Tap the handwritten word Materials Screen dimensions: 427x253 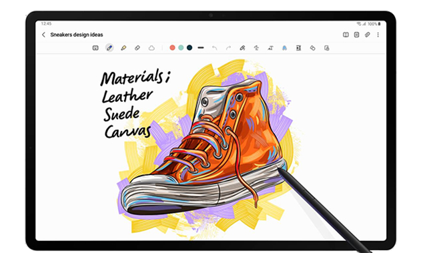(x=132, y=77)
